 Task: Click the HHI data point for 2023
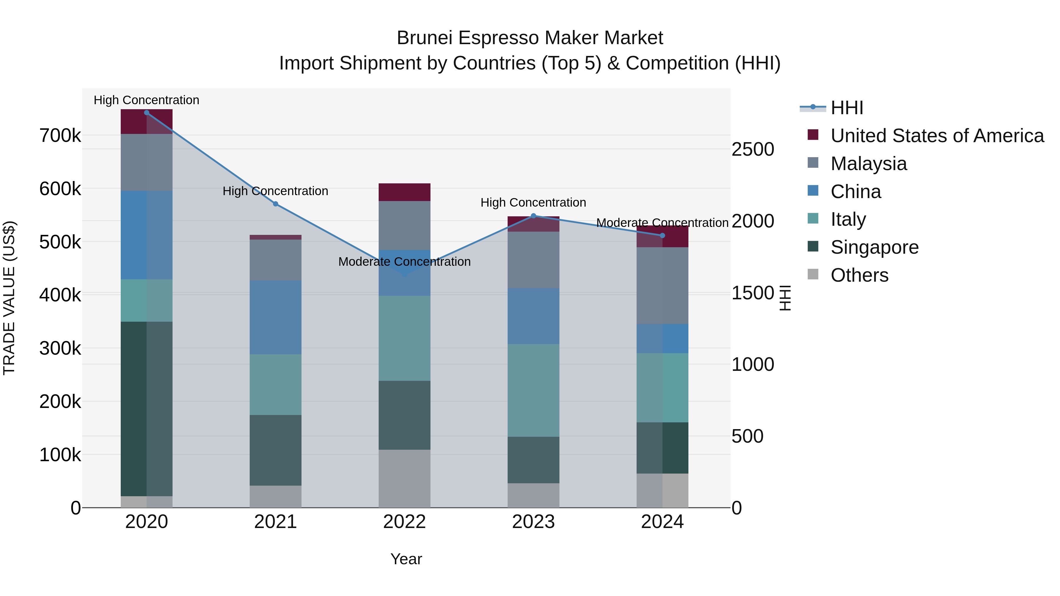(533, 215)
